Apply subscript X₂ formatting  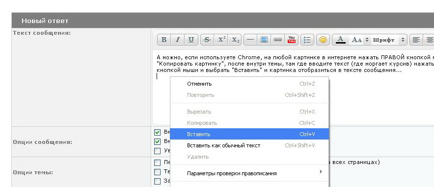point(236,40)
